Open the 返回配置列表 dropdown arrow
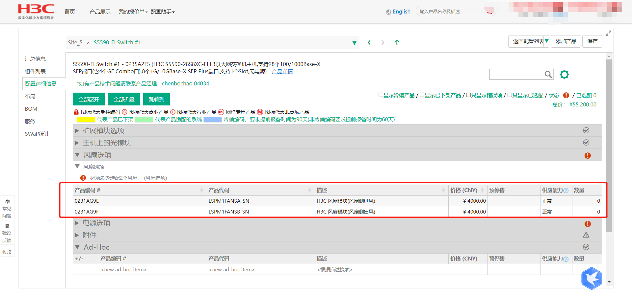The width and height of the screenshot is (632, 293). [x=547, y=41]
